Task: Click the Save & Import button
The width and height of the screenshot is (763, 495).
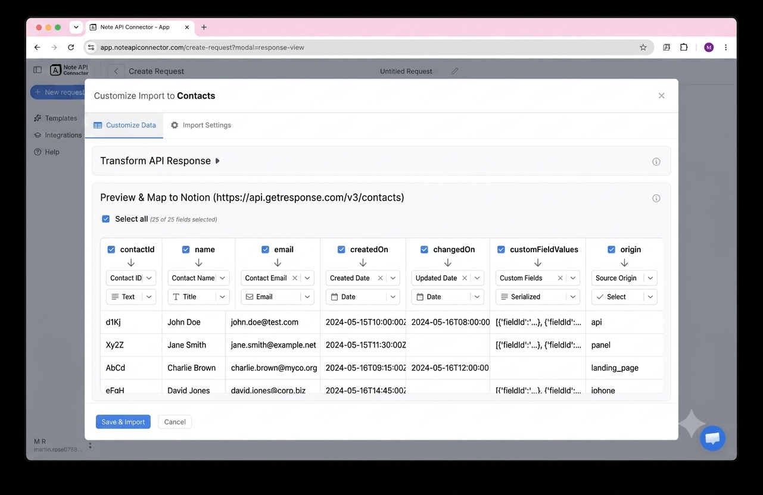Action: click(123, 422)
